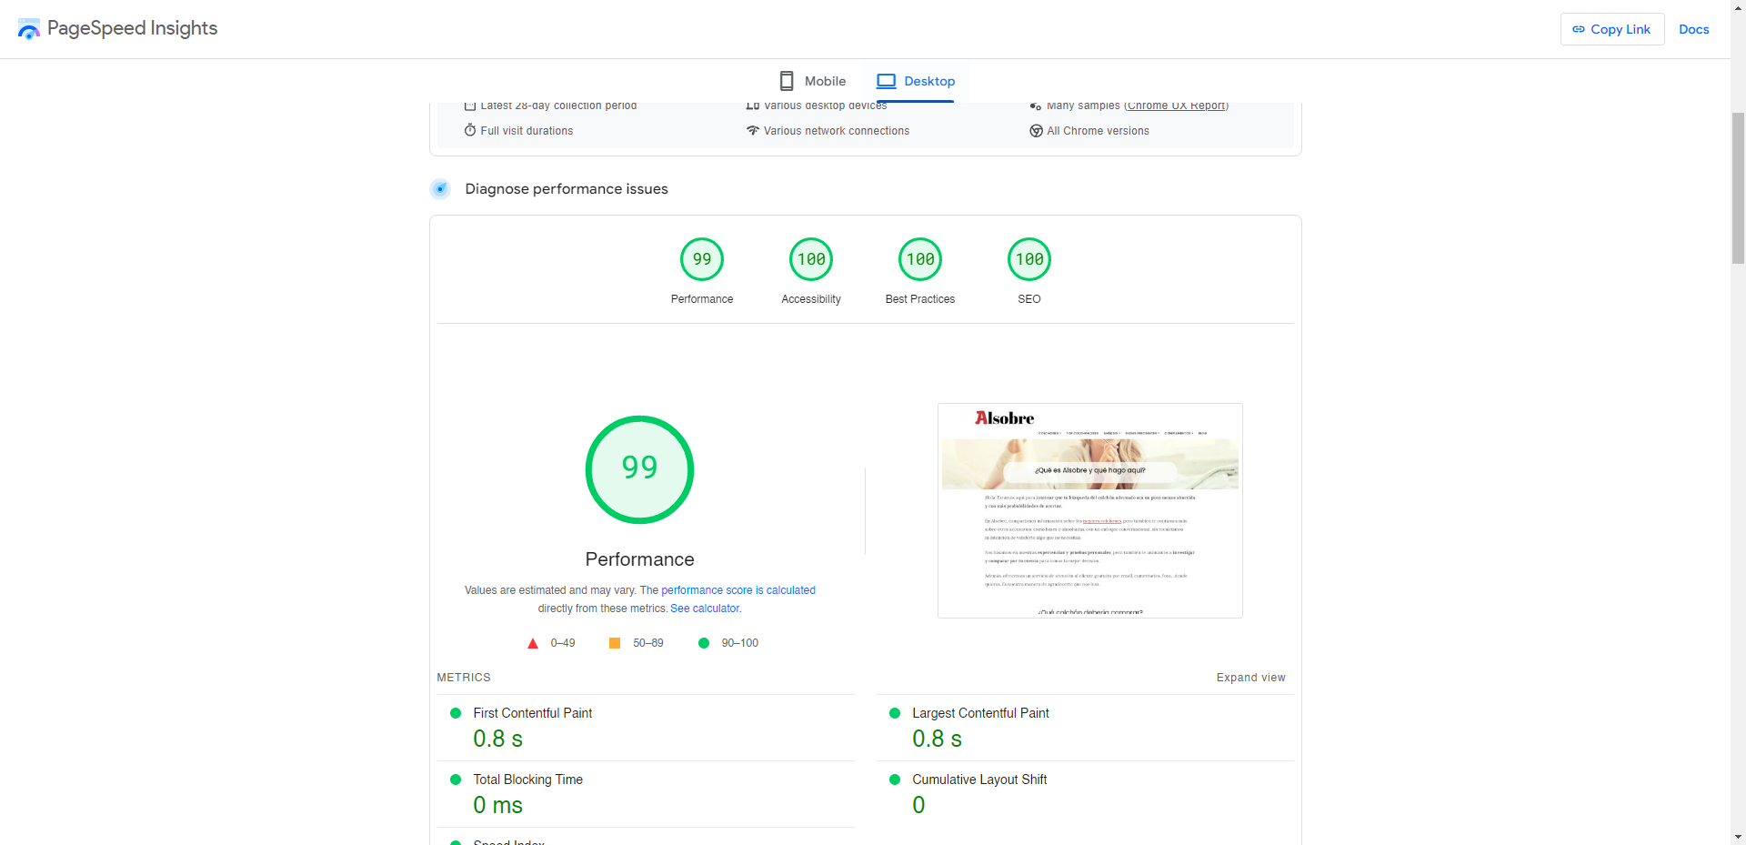Click the Various network connections wifi icon
The height and width of the screenshot is (845, 1746).
pos(753,130)
